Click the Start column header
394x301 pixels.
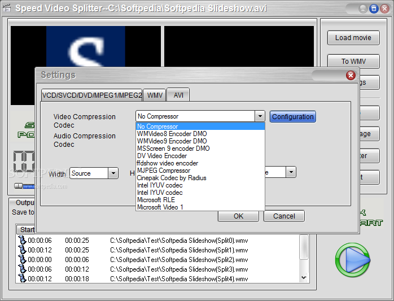(25, 230)
